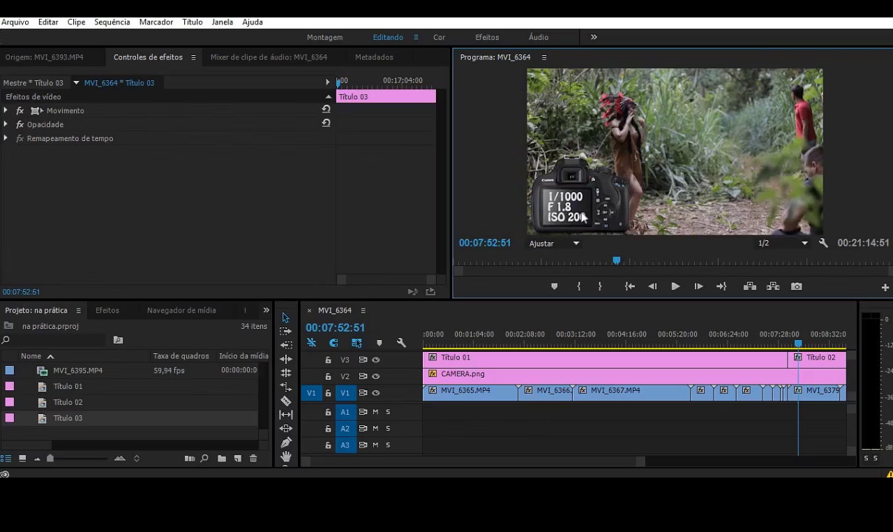Select the CAMERA.png clip on V2
893x532 pixels.
coord(634,376)
